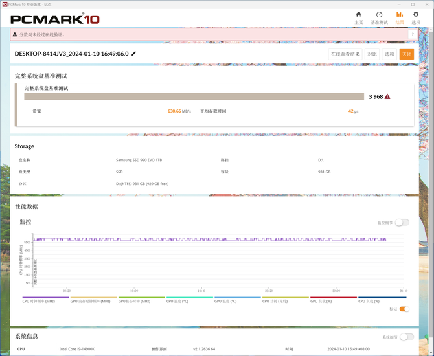The height and width of the screenshot is (356, 434).
Task: Toggle GPU 负载 (%) legend series
Action: pos(334,300)
